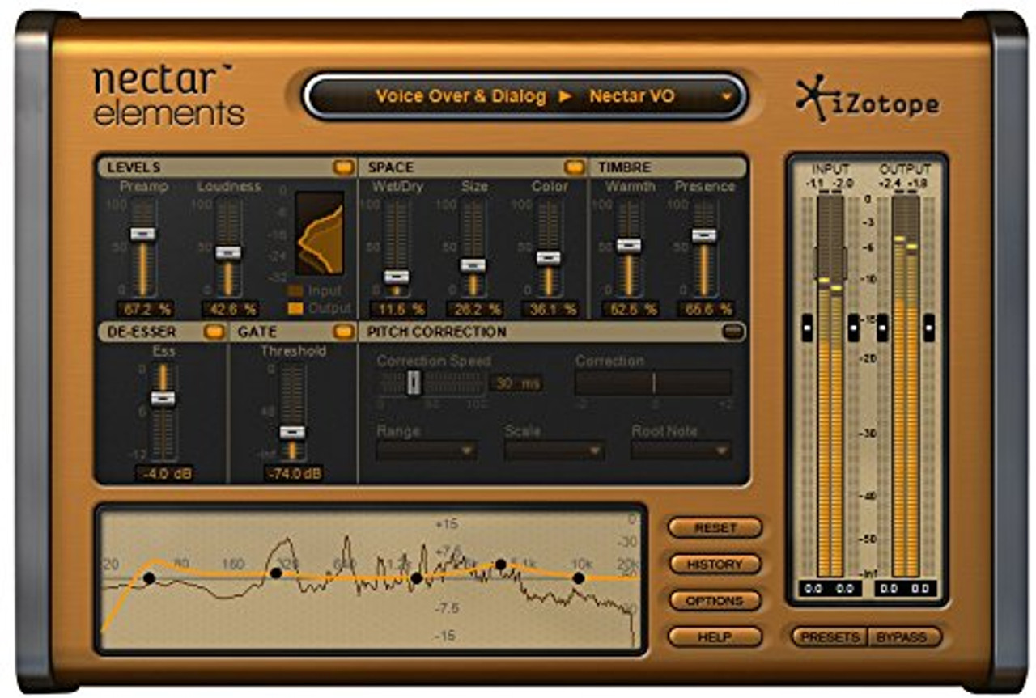
Task: Toggle the Bypass button
Action: tap(905, 637)
